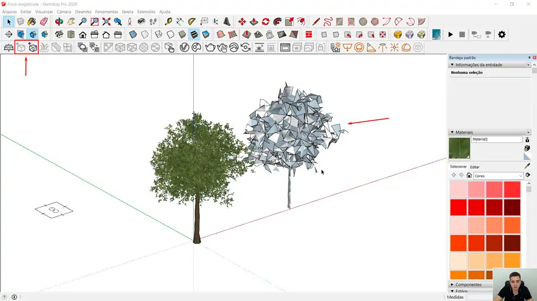Click the Look Around eye tool
This screenshot has width=537, height=301.
tap(141, 21)
